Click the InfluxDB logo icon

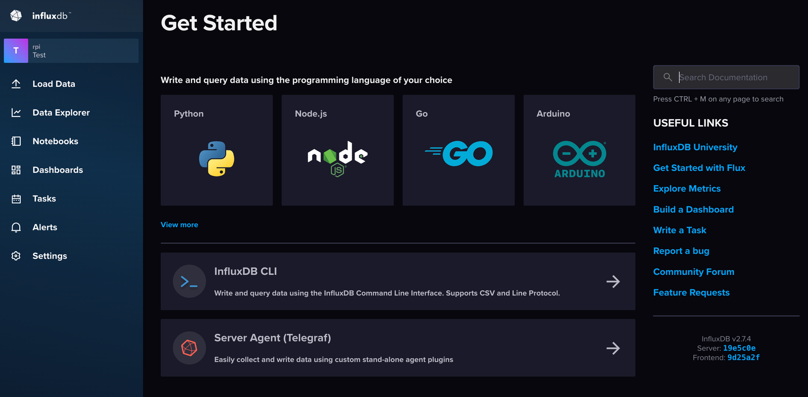point(16,16)
